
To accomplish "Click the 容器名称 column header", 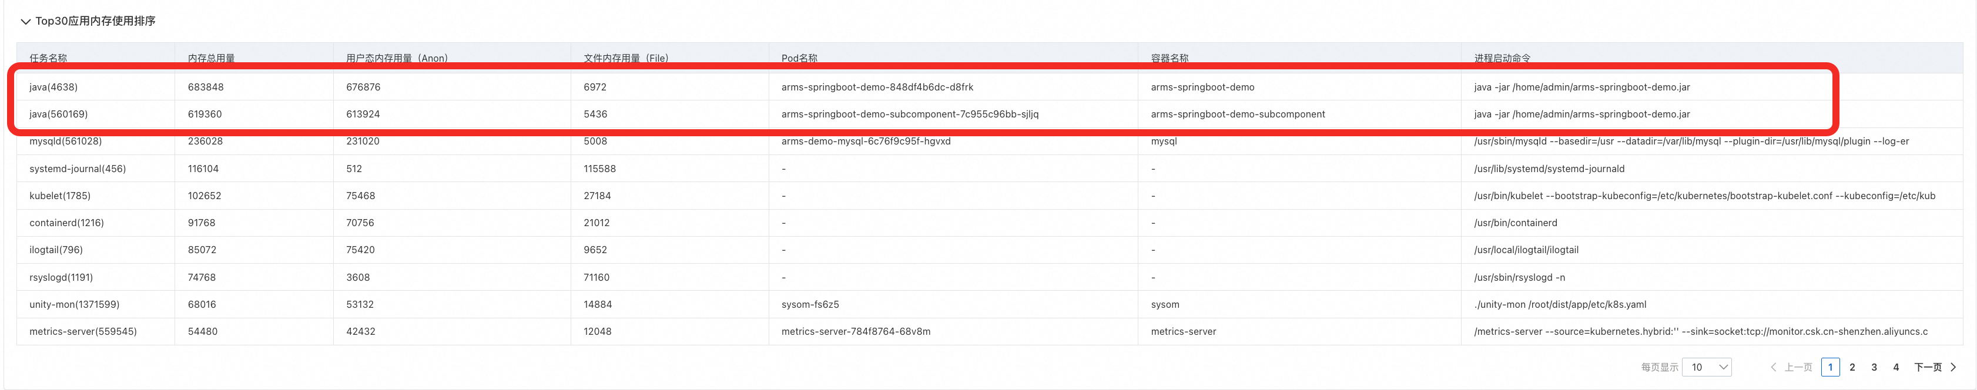I will pyautogui.click(x=1170, y=58).
